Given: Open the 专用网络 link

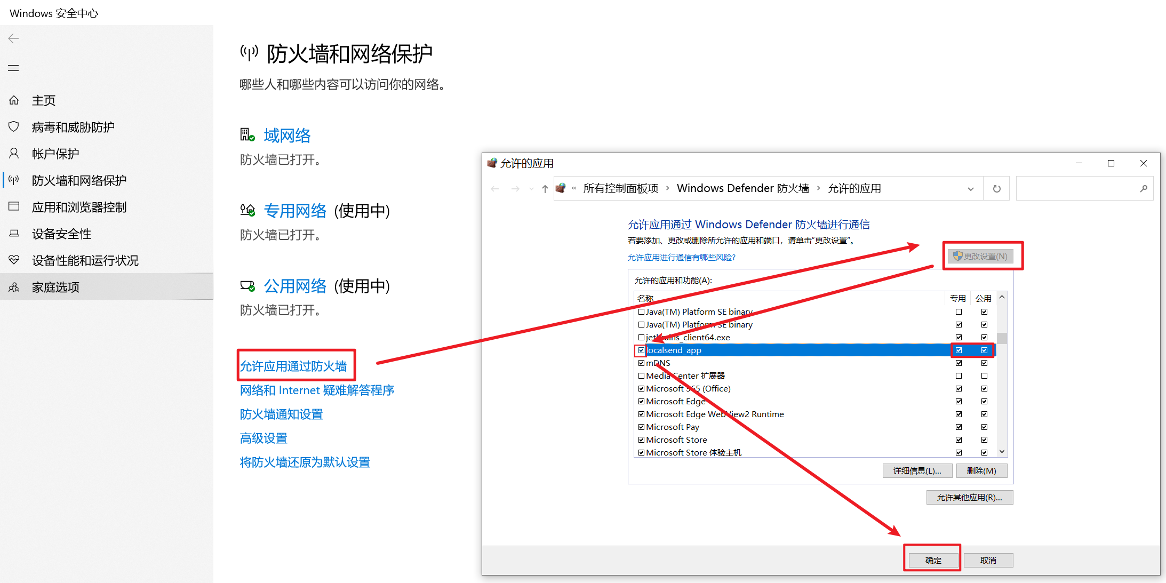Looking at the screenshot, I should point(295,211).
